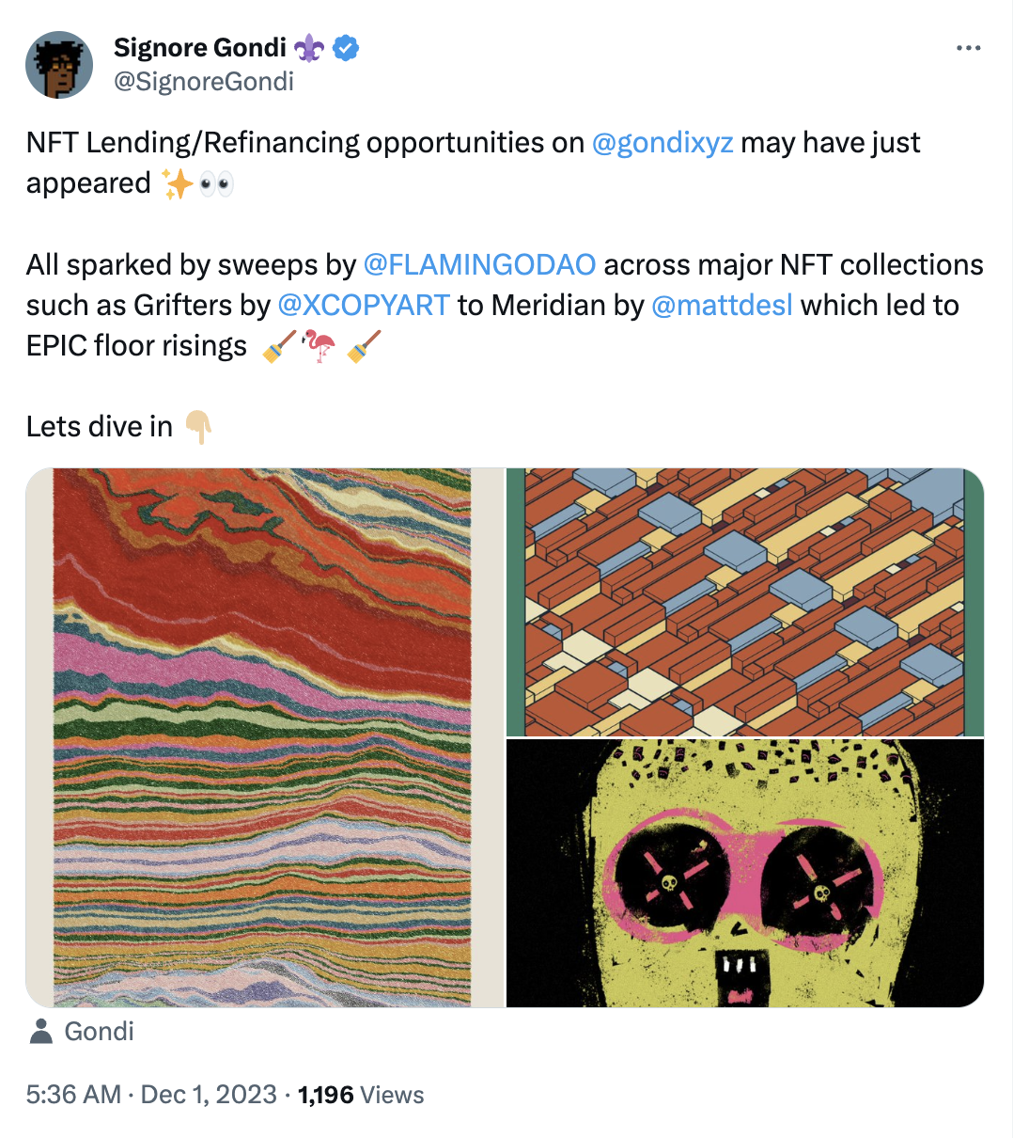Open the striped landscape artwork image
Viewport: 1013px width, 1138px height.
pos(264,737)
